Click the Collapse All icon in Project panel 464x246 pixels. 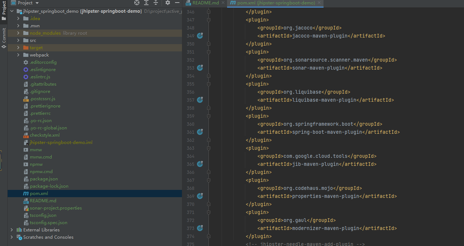pos(156,3)
